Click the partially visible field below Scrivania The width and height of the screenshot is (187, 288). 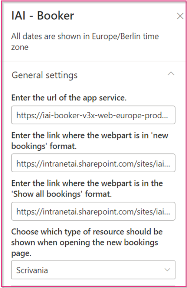[x=93, y=286]
